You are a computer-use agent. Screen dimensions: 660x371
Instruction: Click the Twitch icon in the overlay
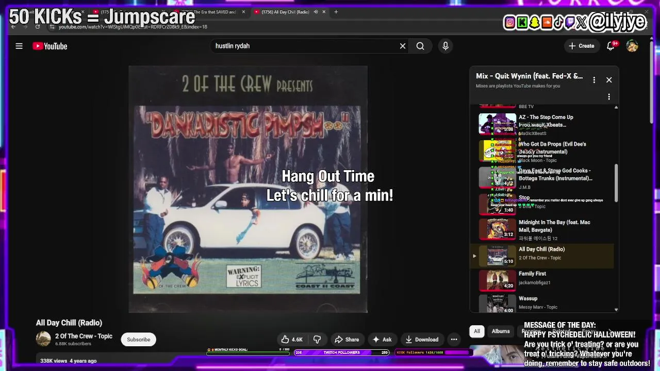pyautogui.click(x=570, y=22)
